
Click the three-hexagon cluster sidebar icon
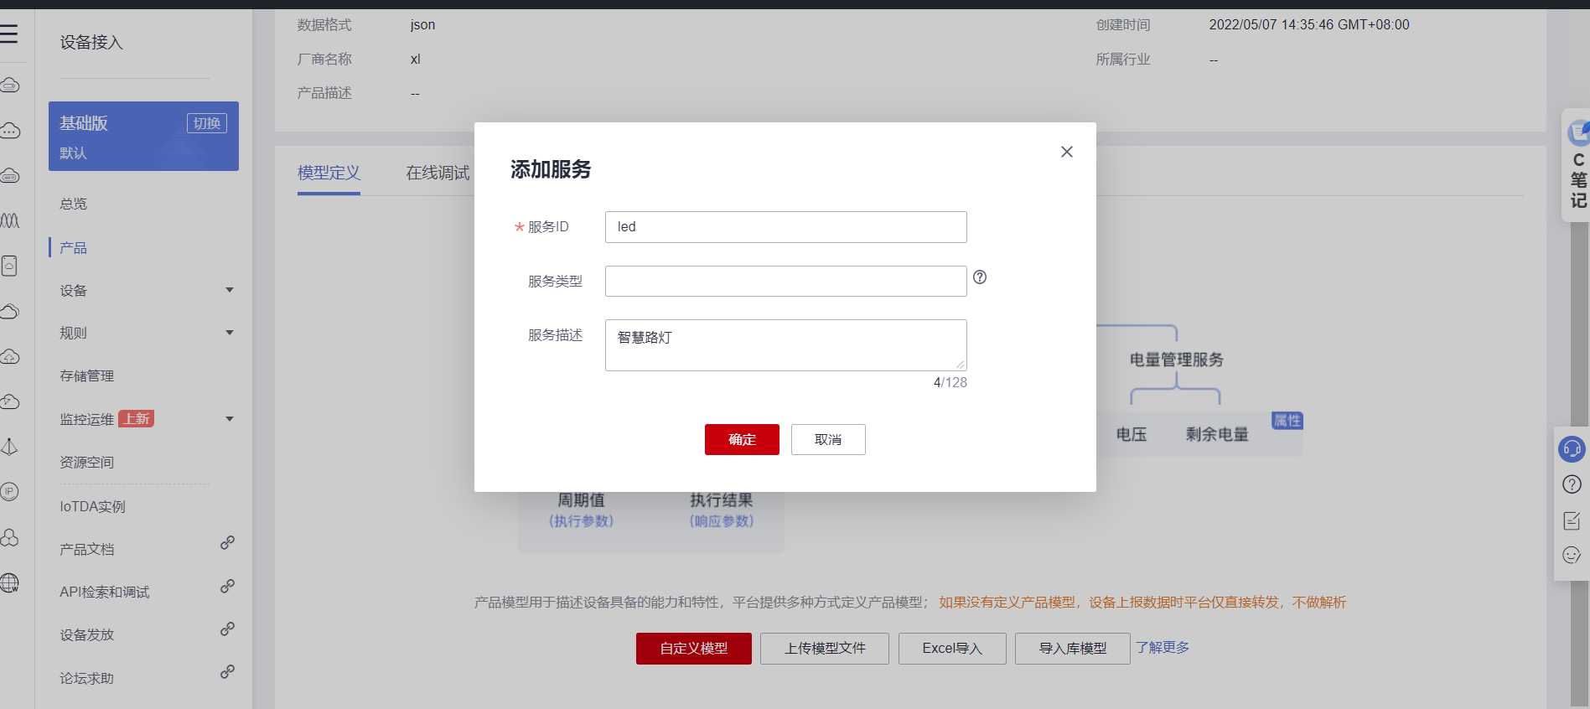point(9,537)
